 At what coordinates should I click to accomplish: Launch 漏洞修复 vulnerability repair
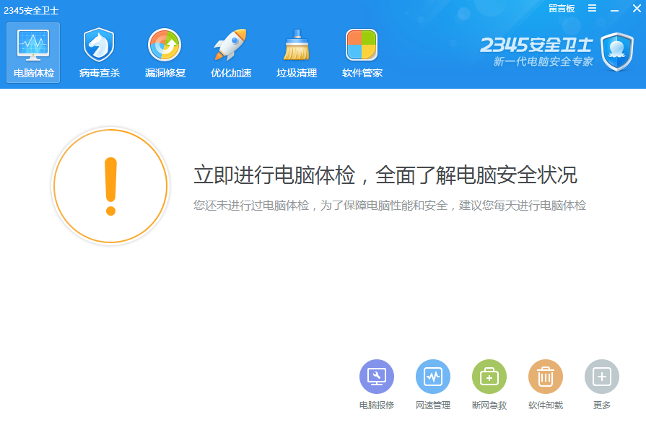[165, 51]
